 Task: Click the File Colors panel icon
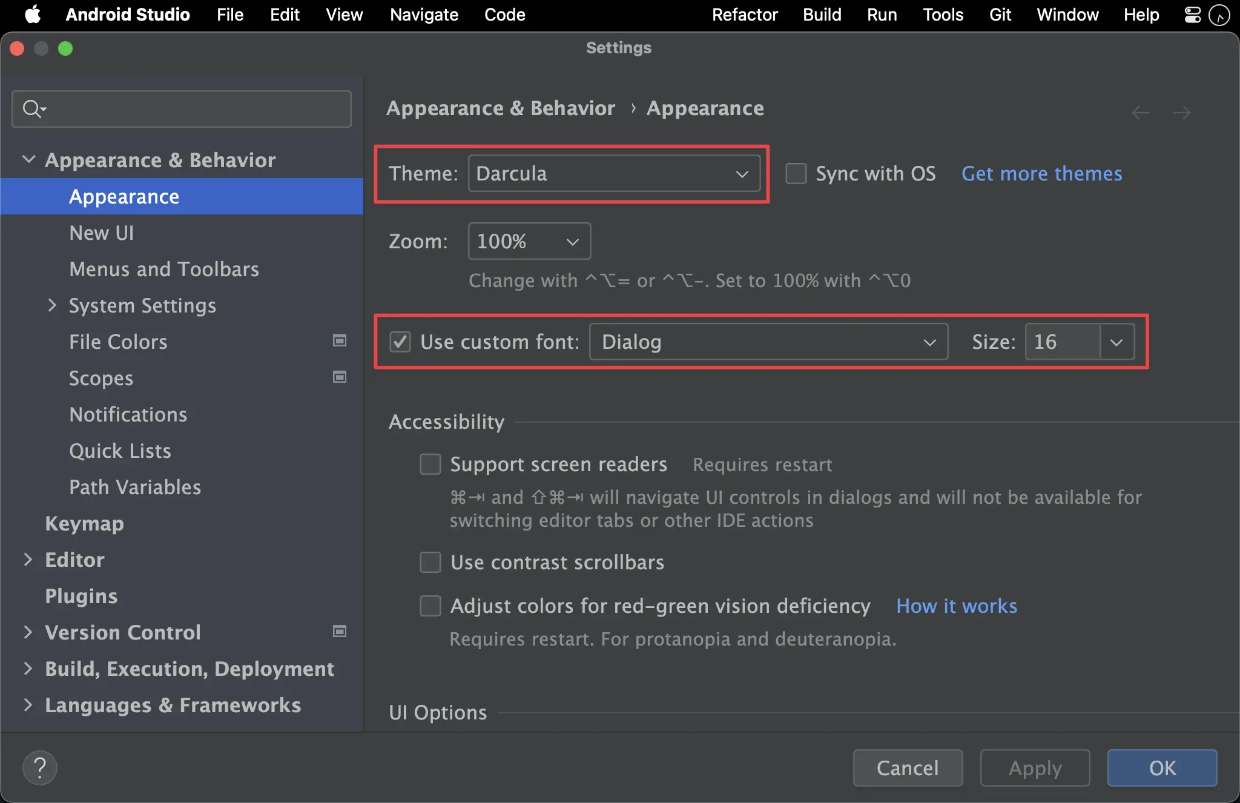pyautogui.click(x=340, y=341)
